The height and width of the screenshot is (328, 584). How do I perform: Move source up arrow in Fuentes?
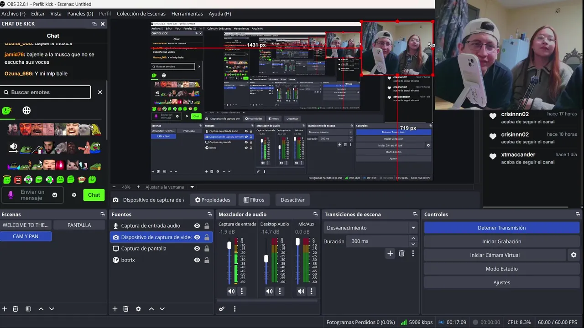click(151, 309)
